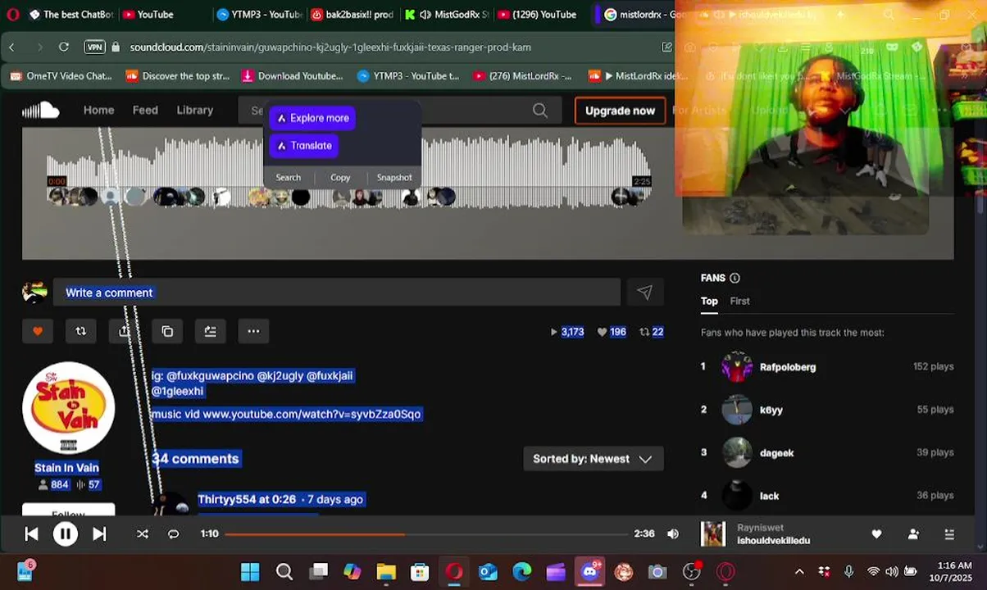Open the Sorted by: Newest dropdown
Viewport: 987px width, 590px height.
click(x=594, y=459)
